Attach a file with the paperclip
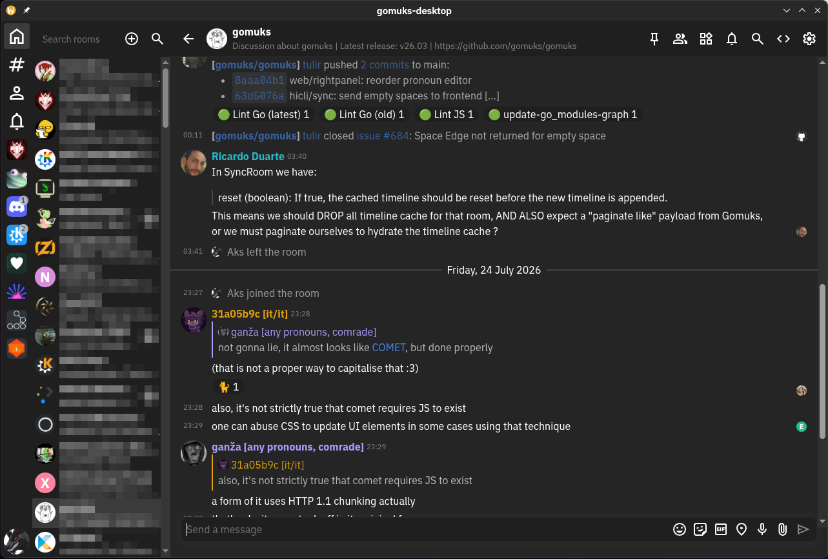The width and height of the screenshot is (828, 559). pos(782,529)
